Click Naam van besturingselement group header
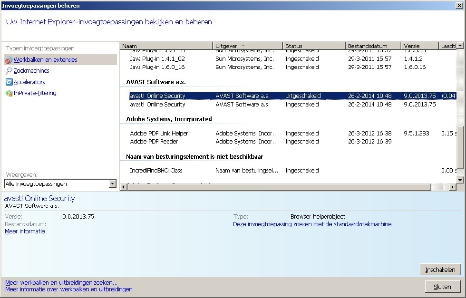This screenshot has width=466, height=298. [x=194, y=156]
